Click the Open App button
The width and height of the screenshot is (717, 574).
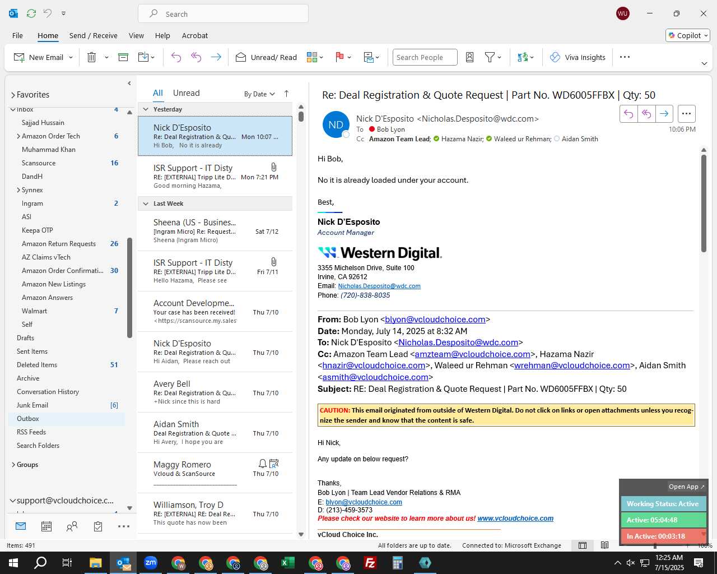(687, 487)
